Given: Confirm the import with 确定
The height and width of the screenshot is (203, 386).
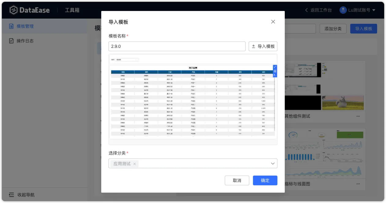Looking at the screenshot, I should [265, 180].
